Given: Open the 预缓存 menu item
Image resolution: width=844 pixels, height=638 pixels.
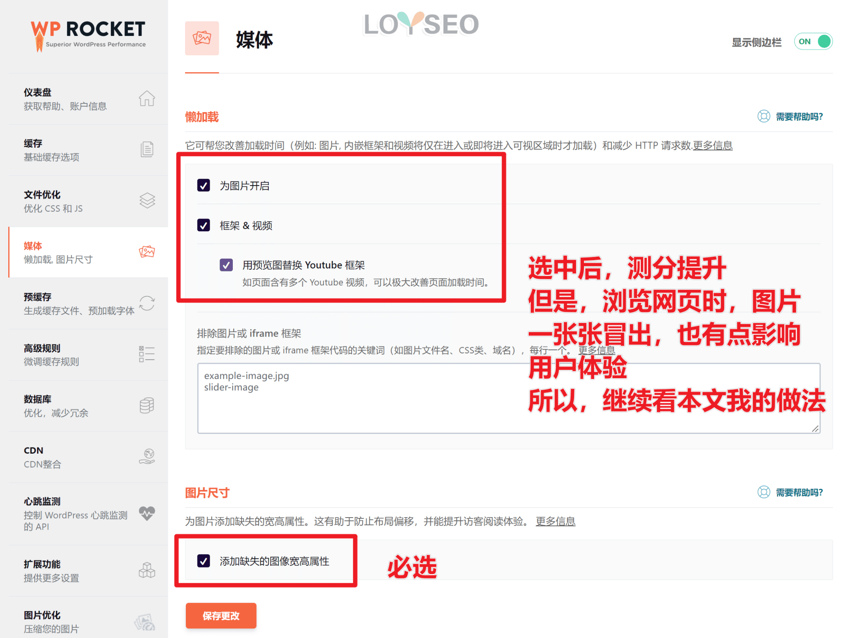Looking at the screenshot, I should coord(88,304).
